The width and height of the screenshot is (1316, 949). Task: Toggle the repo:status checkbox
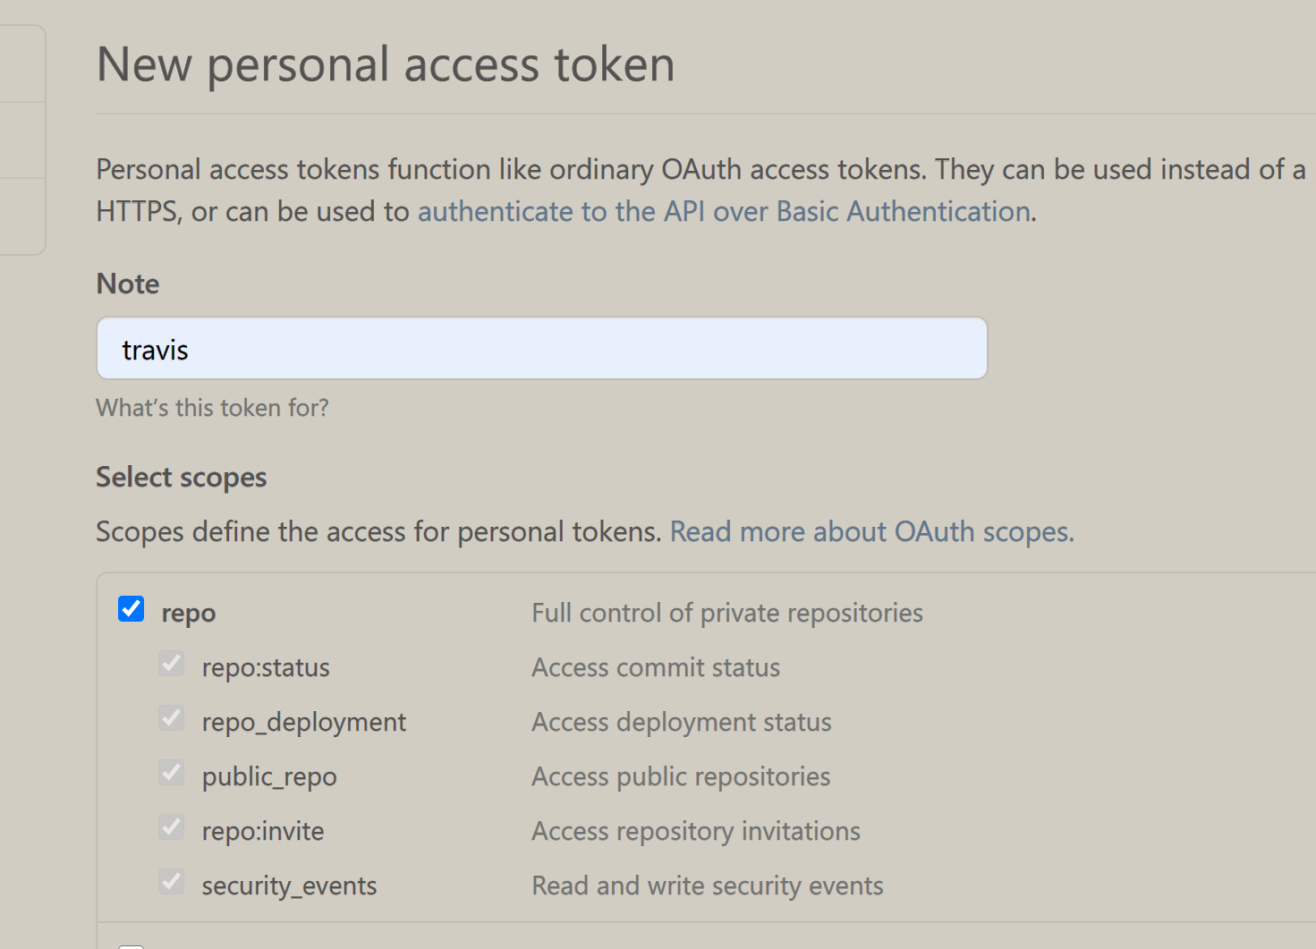point(172,665)
